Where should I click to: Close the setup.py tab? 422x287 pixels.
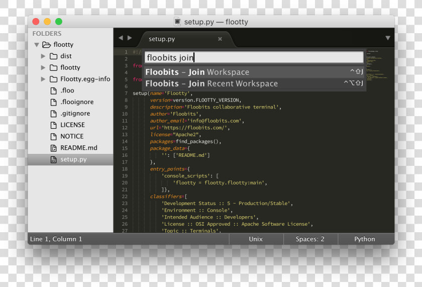pyautogui.click(x=220, y=39)
